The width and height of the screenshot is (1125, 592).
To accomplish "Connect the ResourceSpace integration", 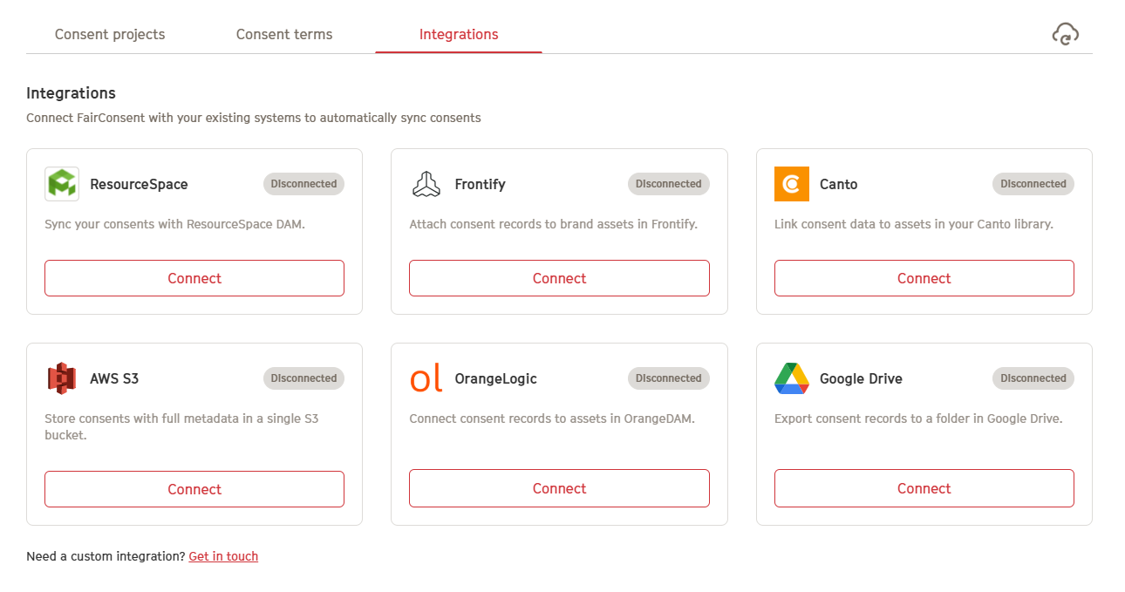I will tap(194, 278).
